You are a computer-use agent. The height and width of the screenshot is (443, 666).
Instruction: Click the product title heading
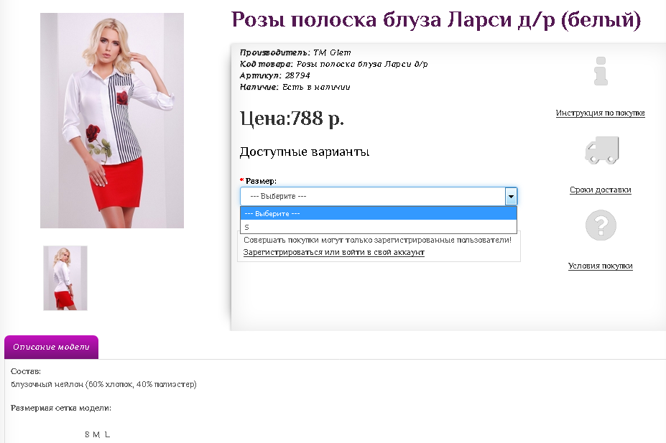tap(435, 19)
